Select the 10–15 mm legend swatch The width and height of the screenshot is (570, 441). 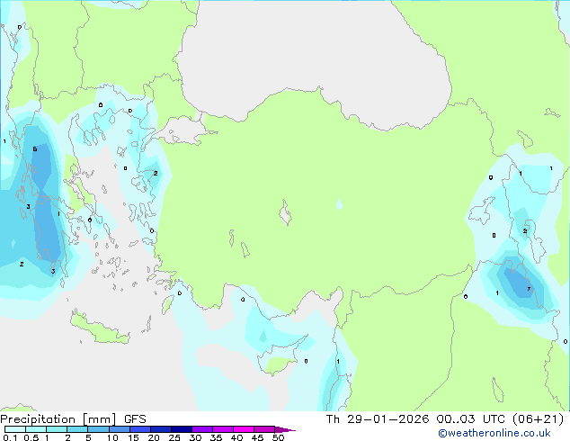click(119, 429)
